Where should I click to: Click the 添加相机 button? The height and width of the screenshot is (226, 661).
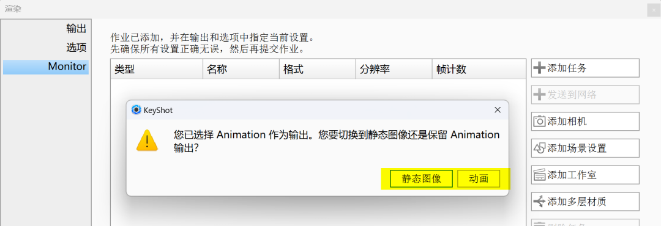[x=585, y=122]
